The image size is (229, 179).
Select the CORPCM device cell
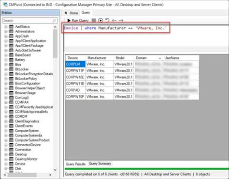click(x=75, y=64)
